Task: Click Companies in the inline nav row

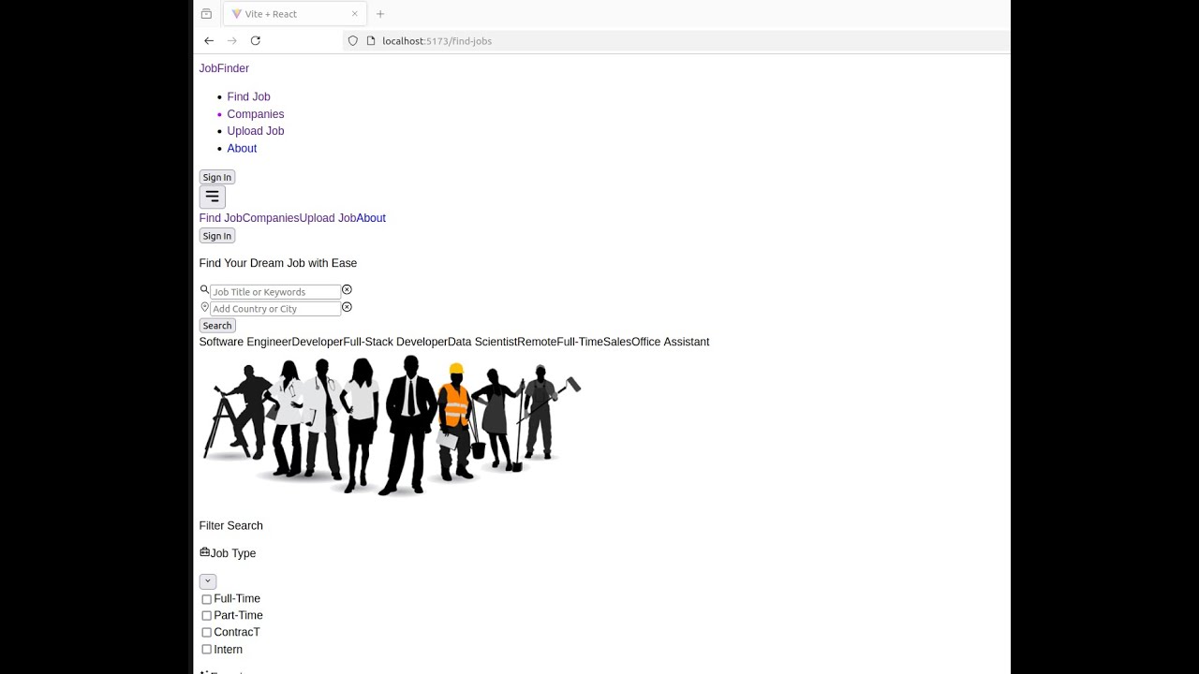Action: 271,218
